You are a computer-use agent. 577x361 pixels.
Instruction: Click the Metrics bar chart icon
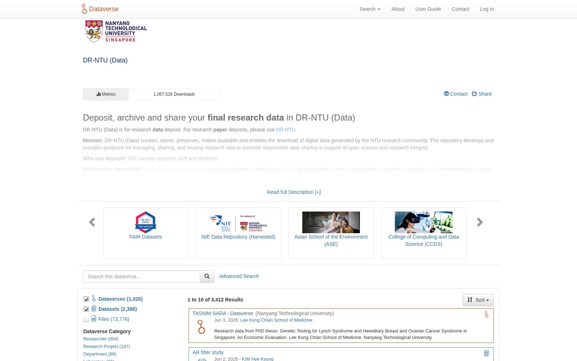[98, 94]
